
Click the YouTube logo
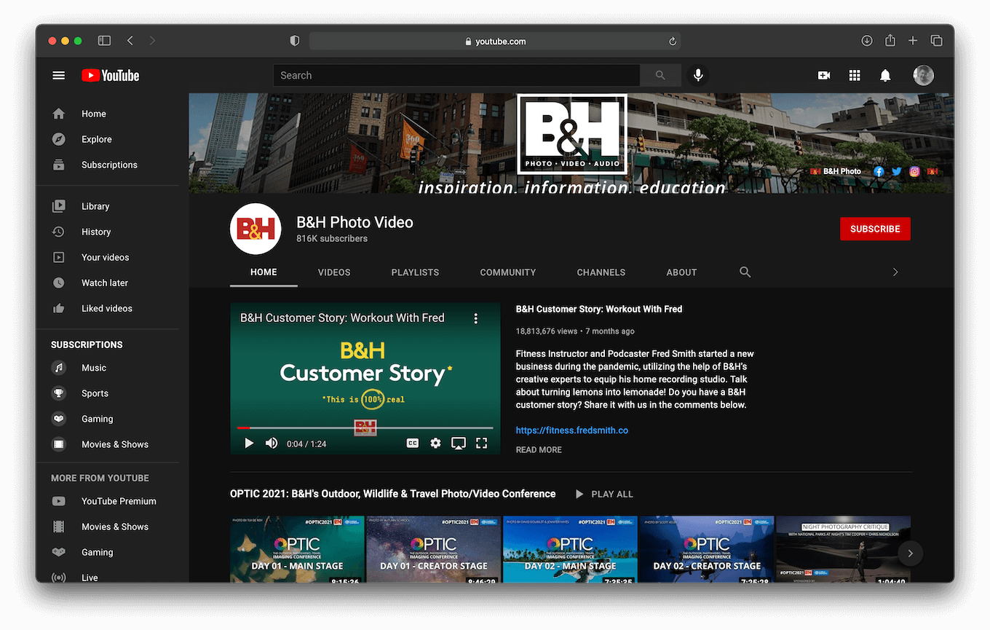click(110, 76)
